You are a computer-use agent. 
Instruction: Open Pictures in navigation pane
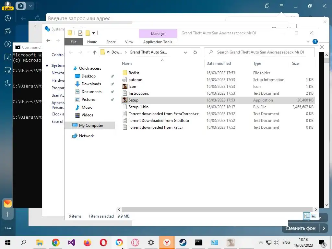pyautogui.click(x=88, y=100)
